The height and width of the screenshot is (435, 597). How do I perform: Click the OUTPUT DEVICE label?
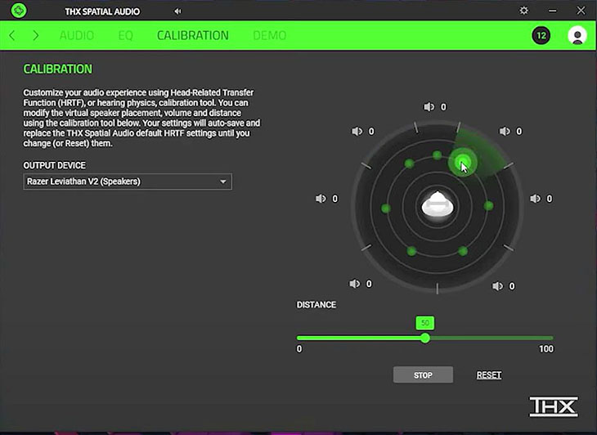[55, 165]
